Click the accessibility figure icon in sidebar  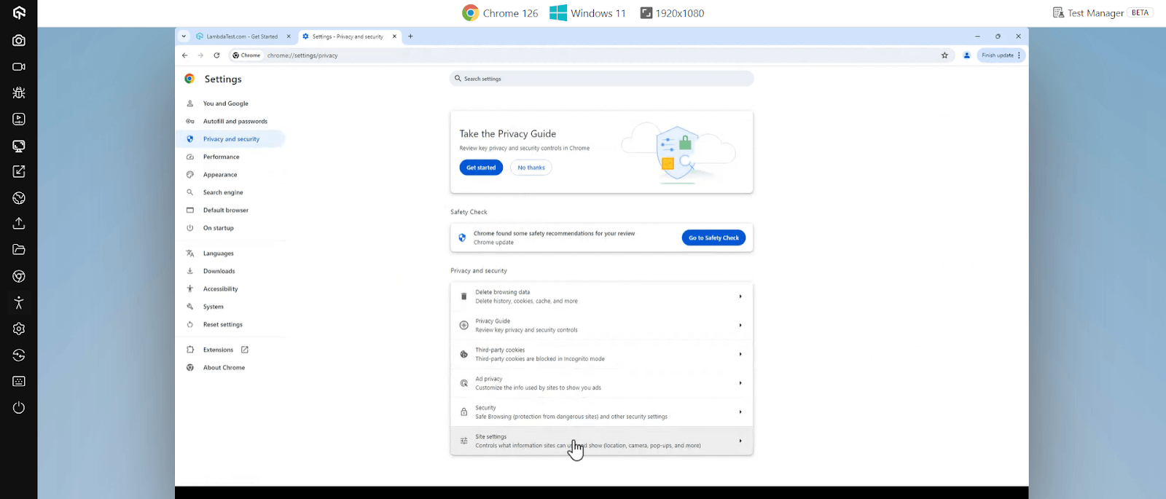[x=19, y=302]
